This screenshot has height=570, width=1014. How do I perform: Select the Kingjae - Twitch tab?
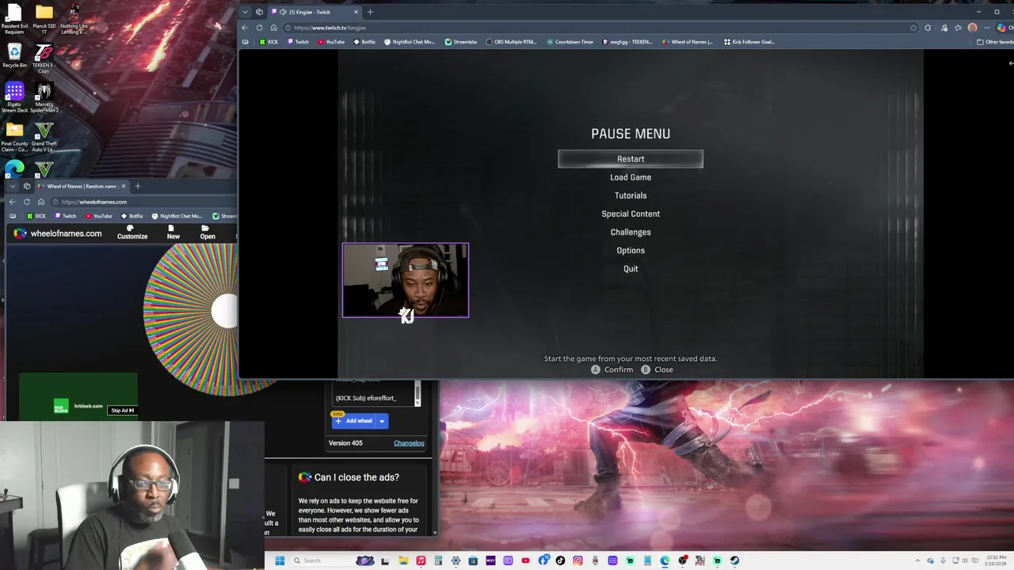click(x=315, y=12)
